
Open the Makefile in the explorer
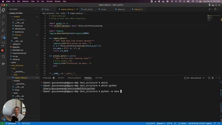pos(24,47)
